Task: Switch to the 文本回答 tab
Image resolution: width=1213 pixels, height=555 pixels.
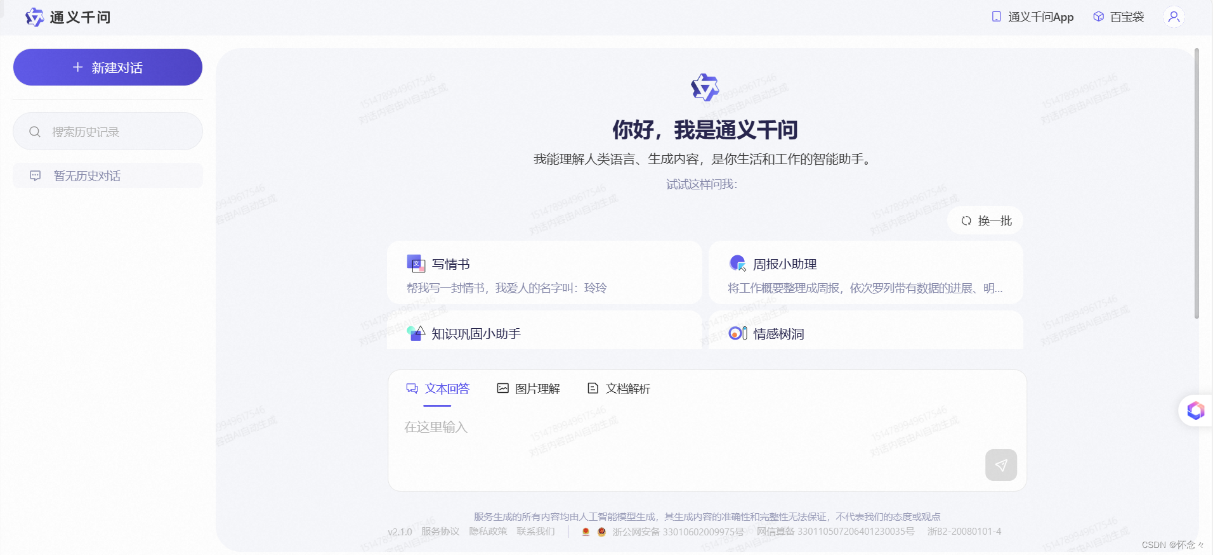Action: click(438, 388)
